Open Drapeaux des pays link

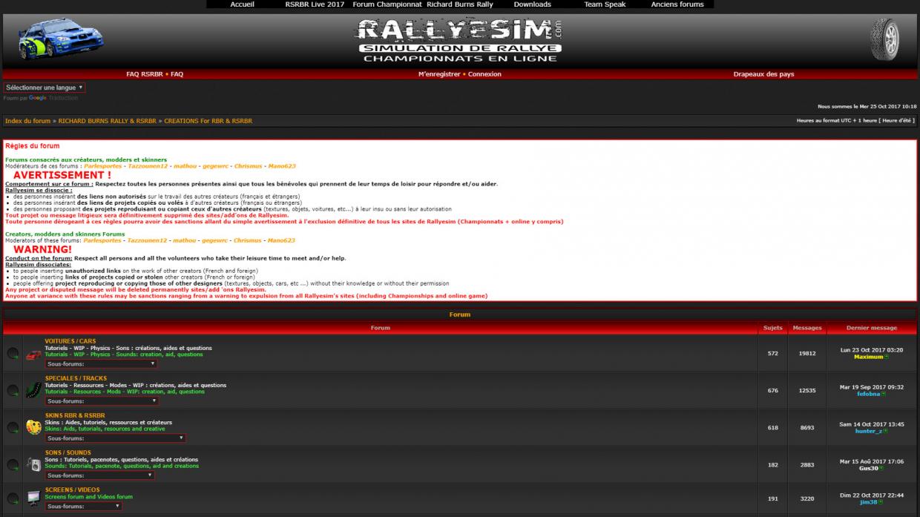763,74
